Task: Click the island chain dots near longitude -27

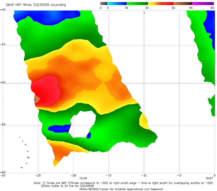Action: [x=24, y=153]
